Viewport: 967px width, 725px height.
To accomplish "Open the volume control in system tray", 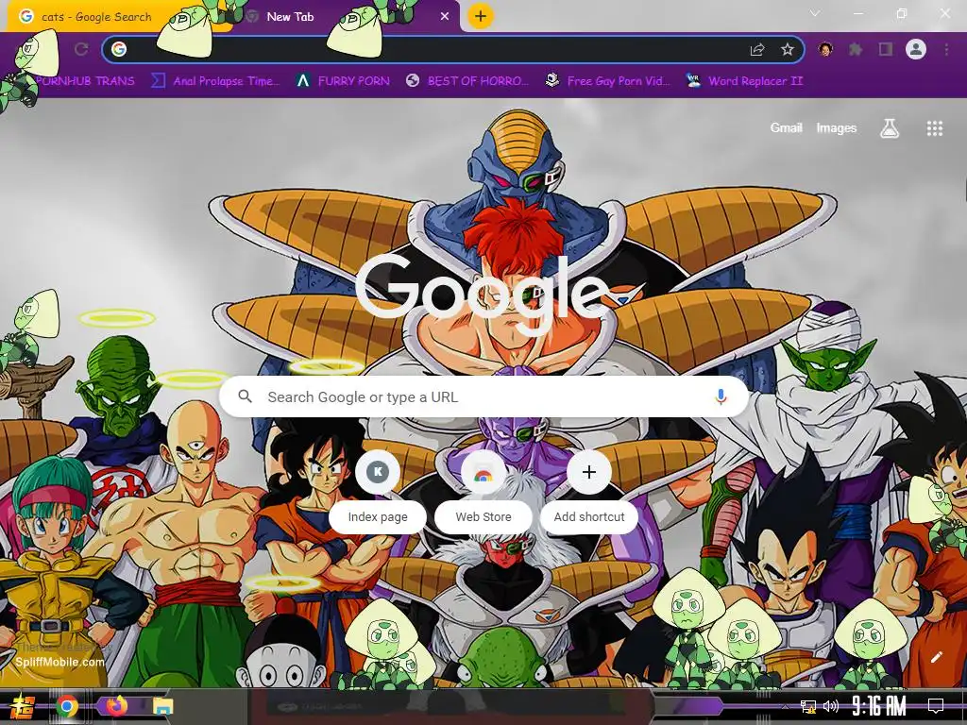I will click(x=831, y=706).
